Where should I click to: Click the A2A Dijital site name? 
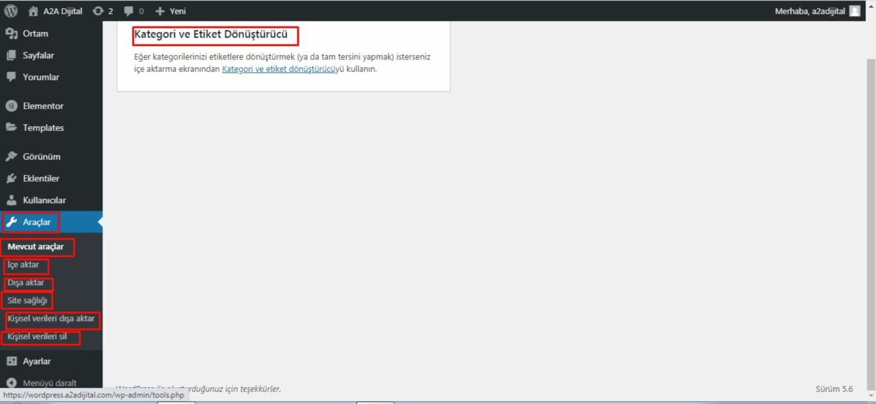tap(63, 11)
